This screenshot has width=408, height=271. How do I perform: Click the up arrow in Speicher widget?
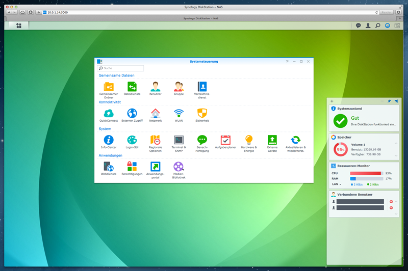point(396,143)
